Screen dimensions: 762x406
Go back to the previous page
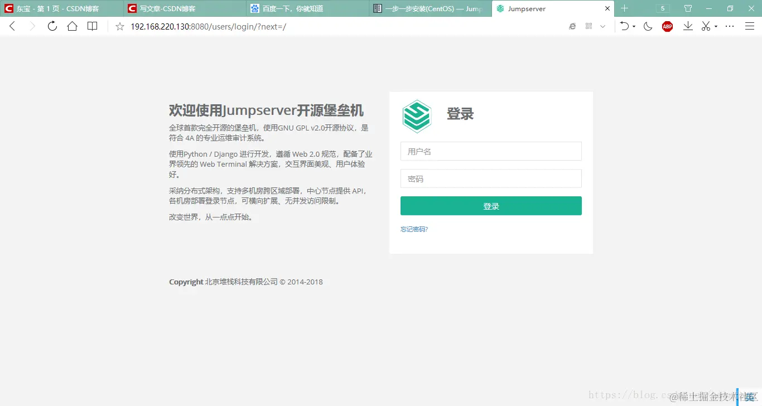tap(12, 26)
